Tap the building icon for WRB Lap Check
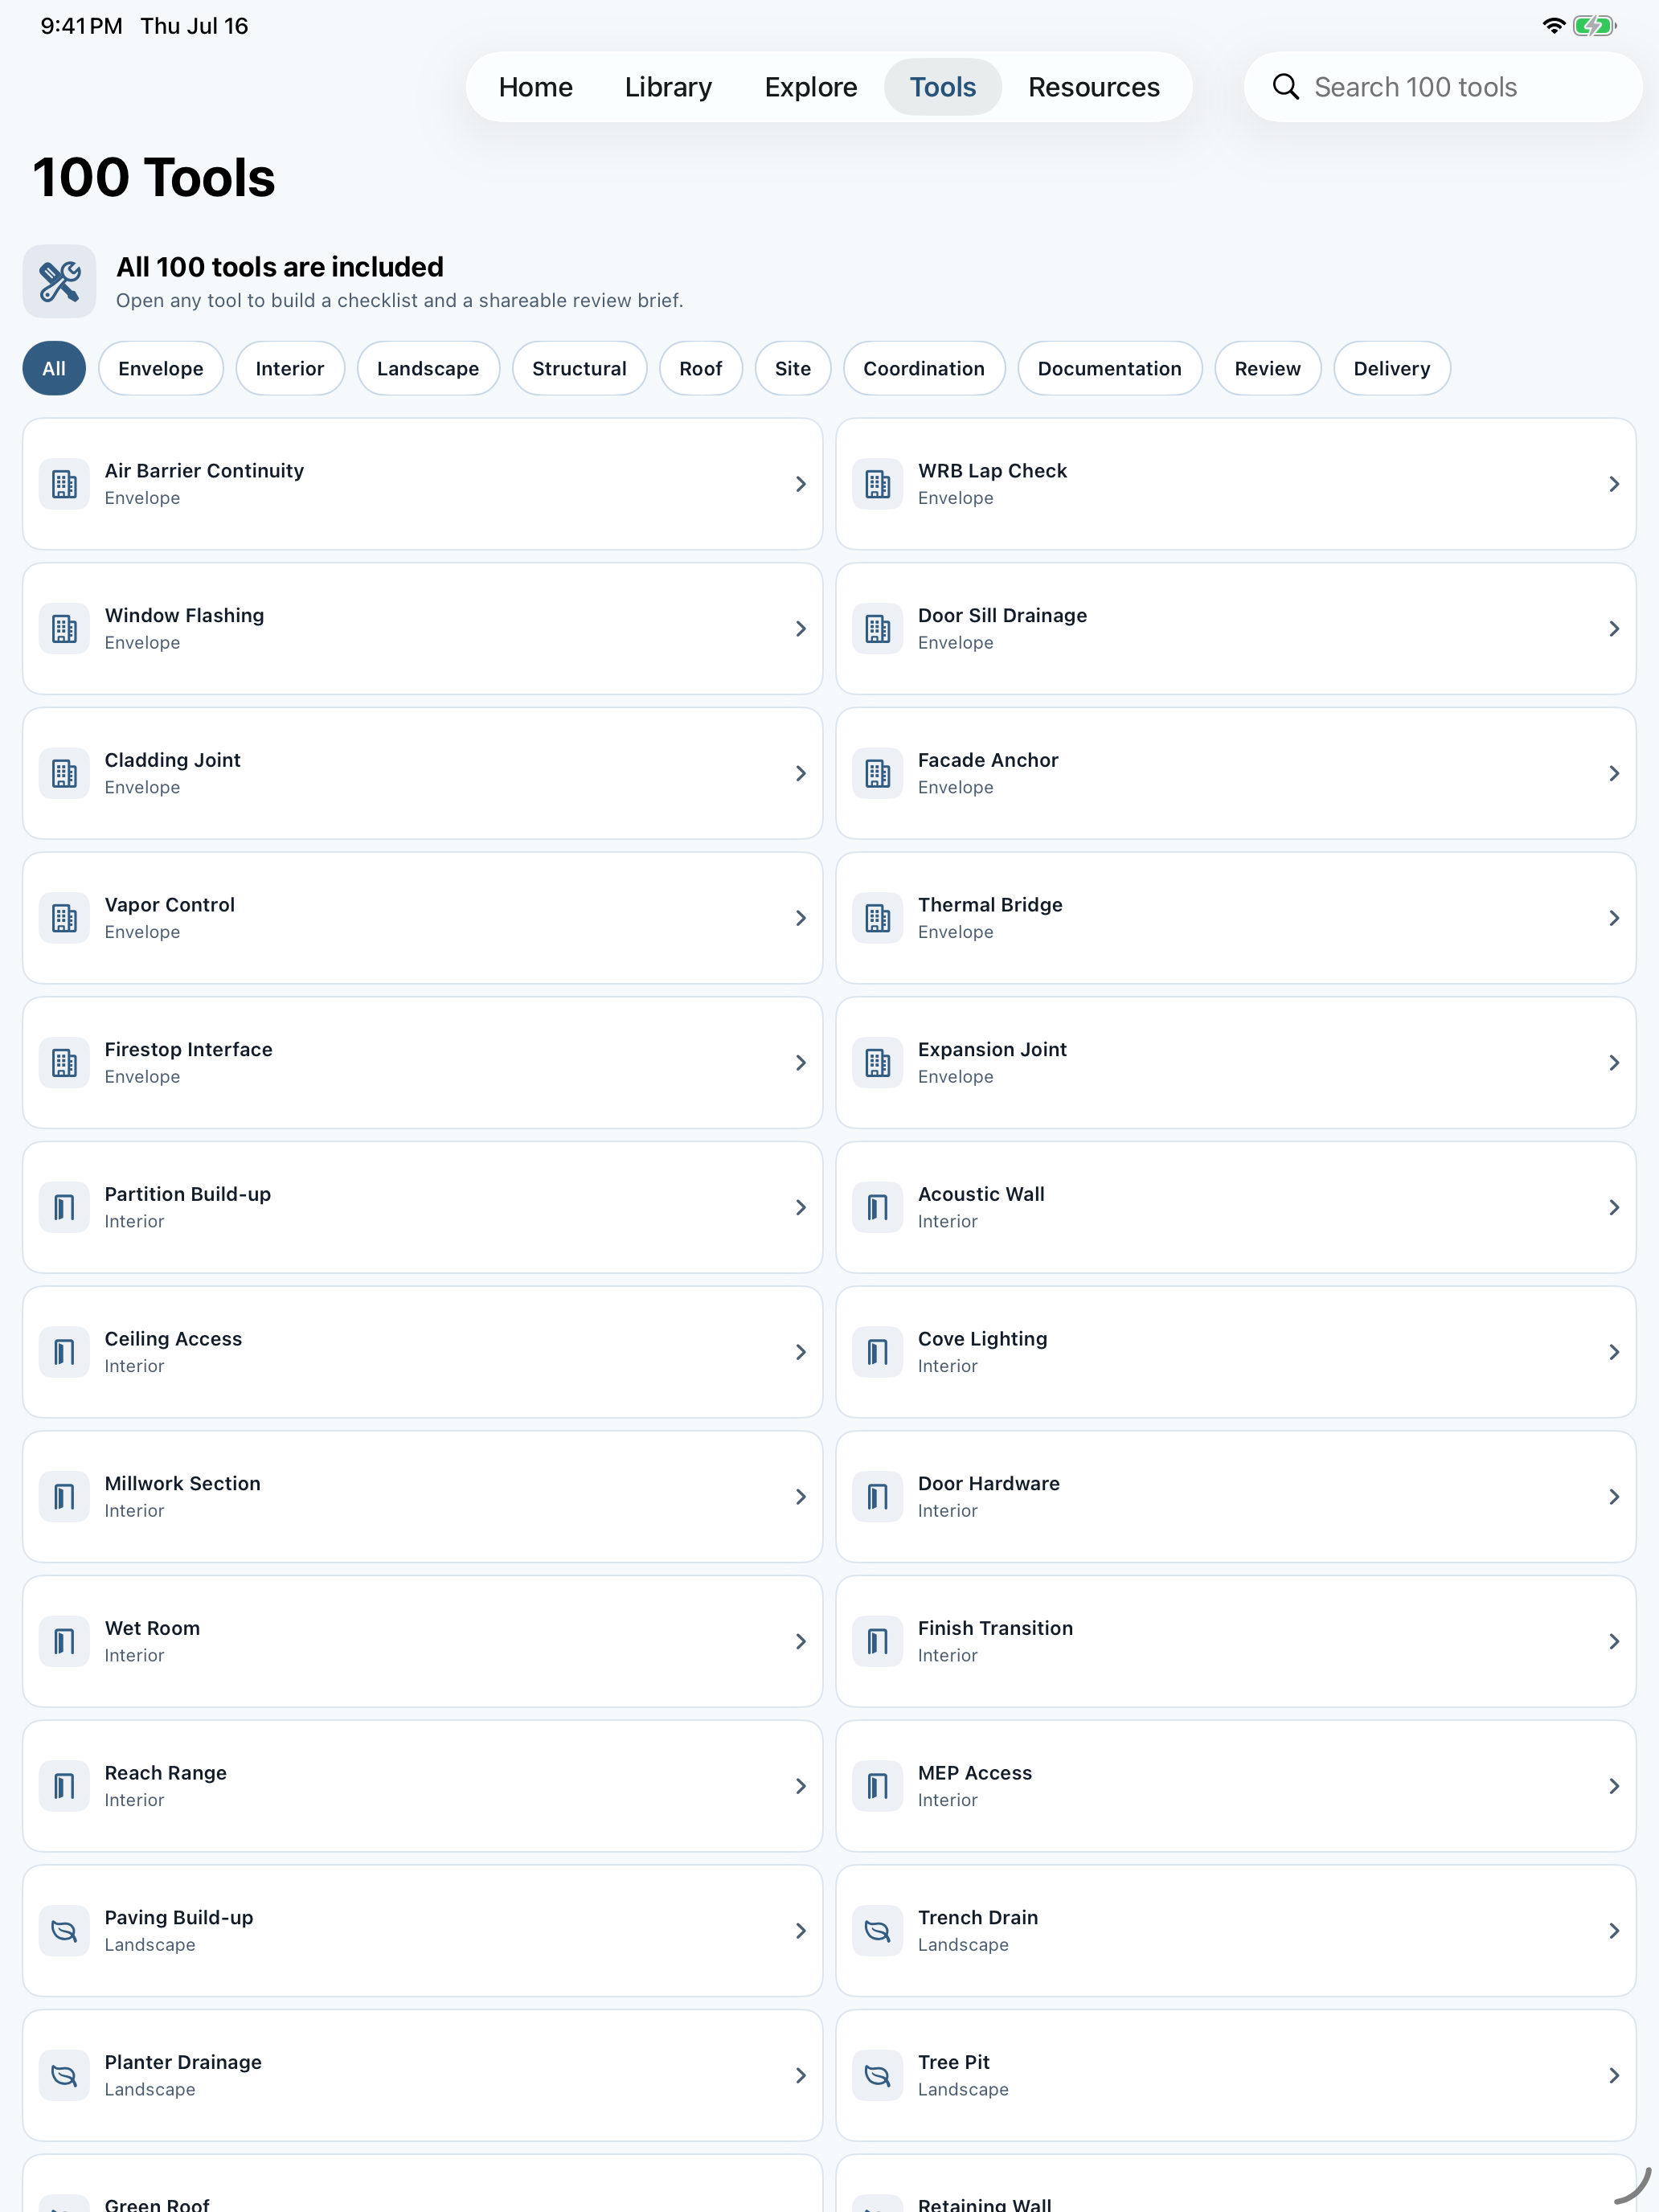Image resolution: width=1659 pixels, height=2212 pixels. pos(877,484)
